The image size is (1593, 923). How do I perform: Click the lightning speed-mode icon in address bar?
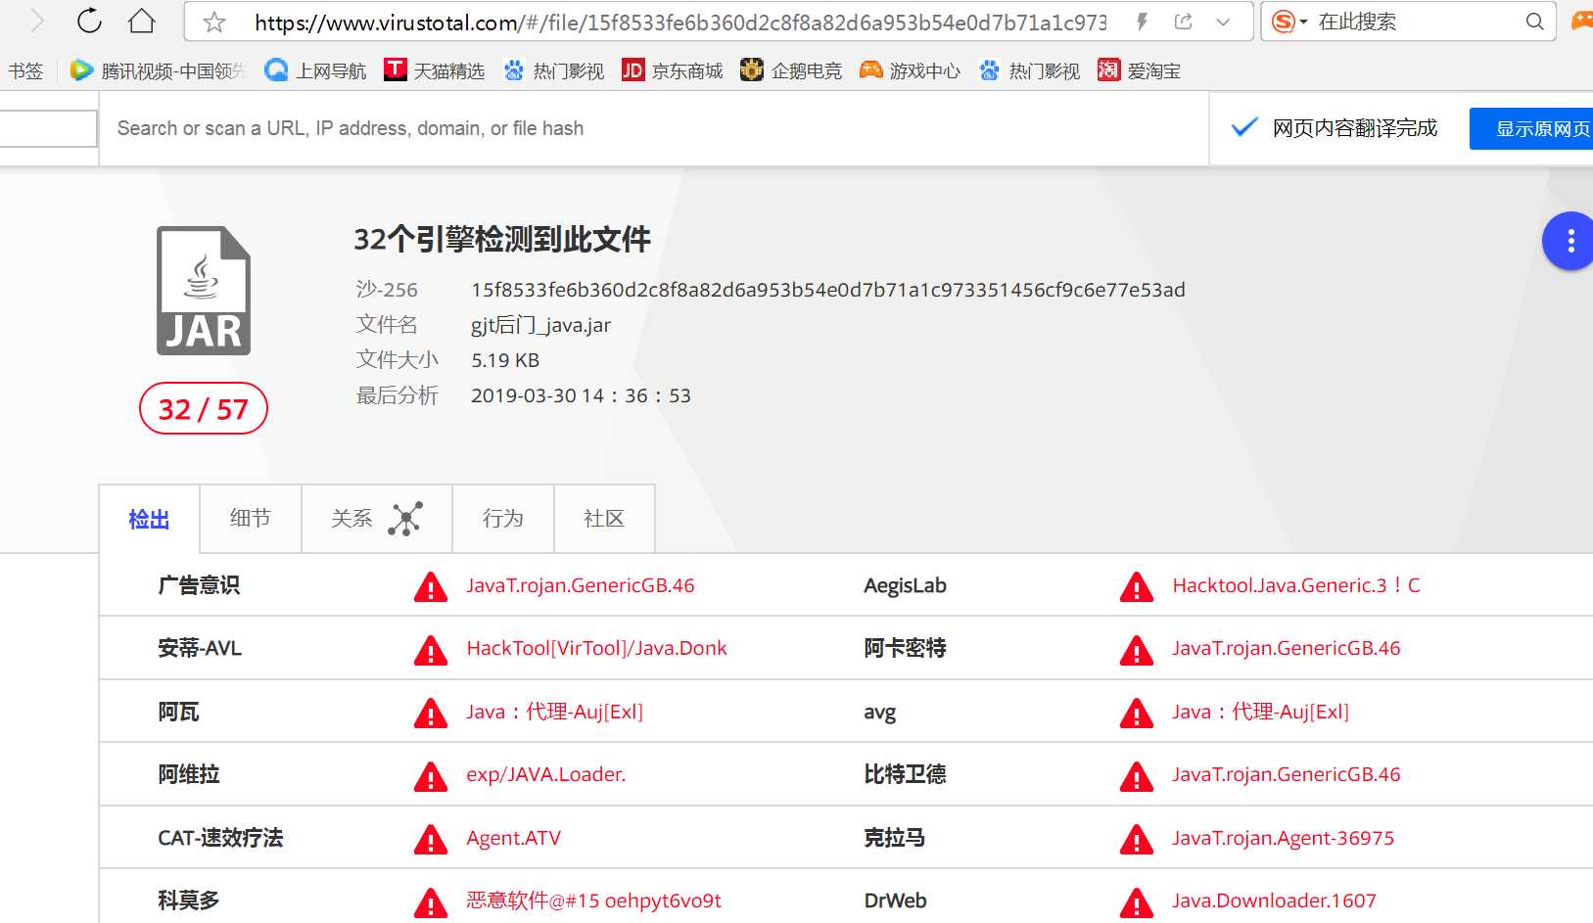[1142, 22]
